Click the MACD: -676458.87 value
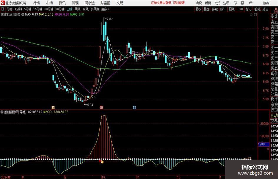Viewport: 278px width, 179px height. click(x=56, y=112)
